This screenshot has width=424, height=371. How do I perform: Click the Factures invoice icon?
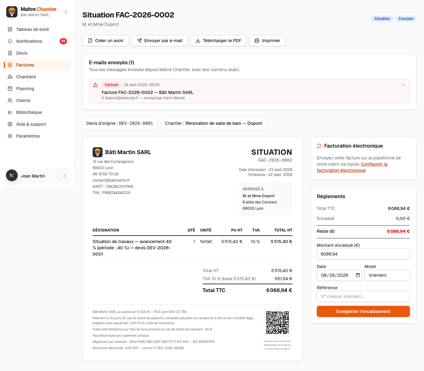point(10,65)
